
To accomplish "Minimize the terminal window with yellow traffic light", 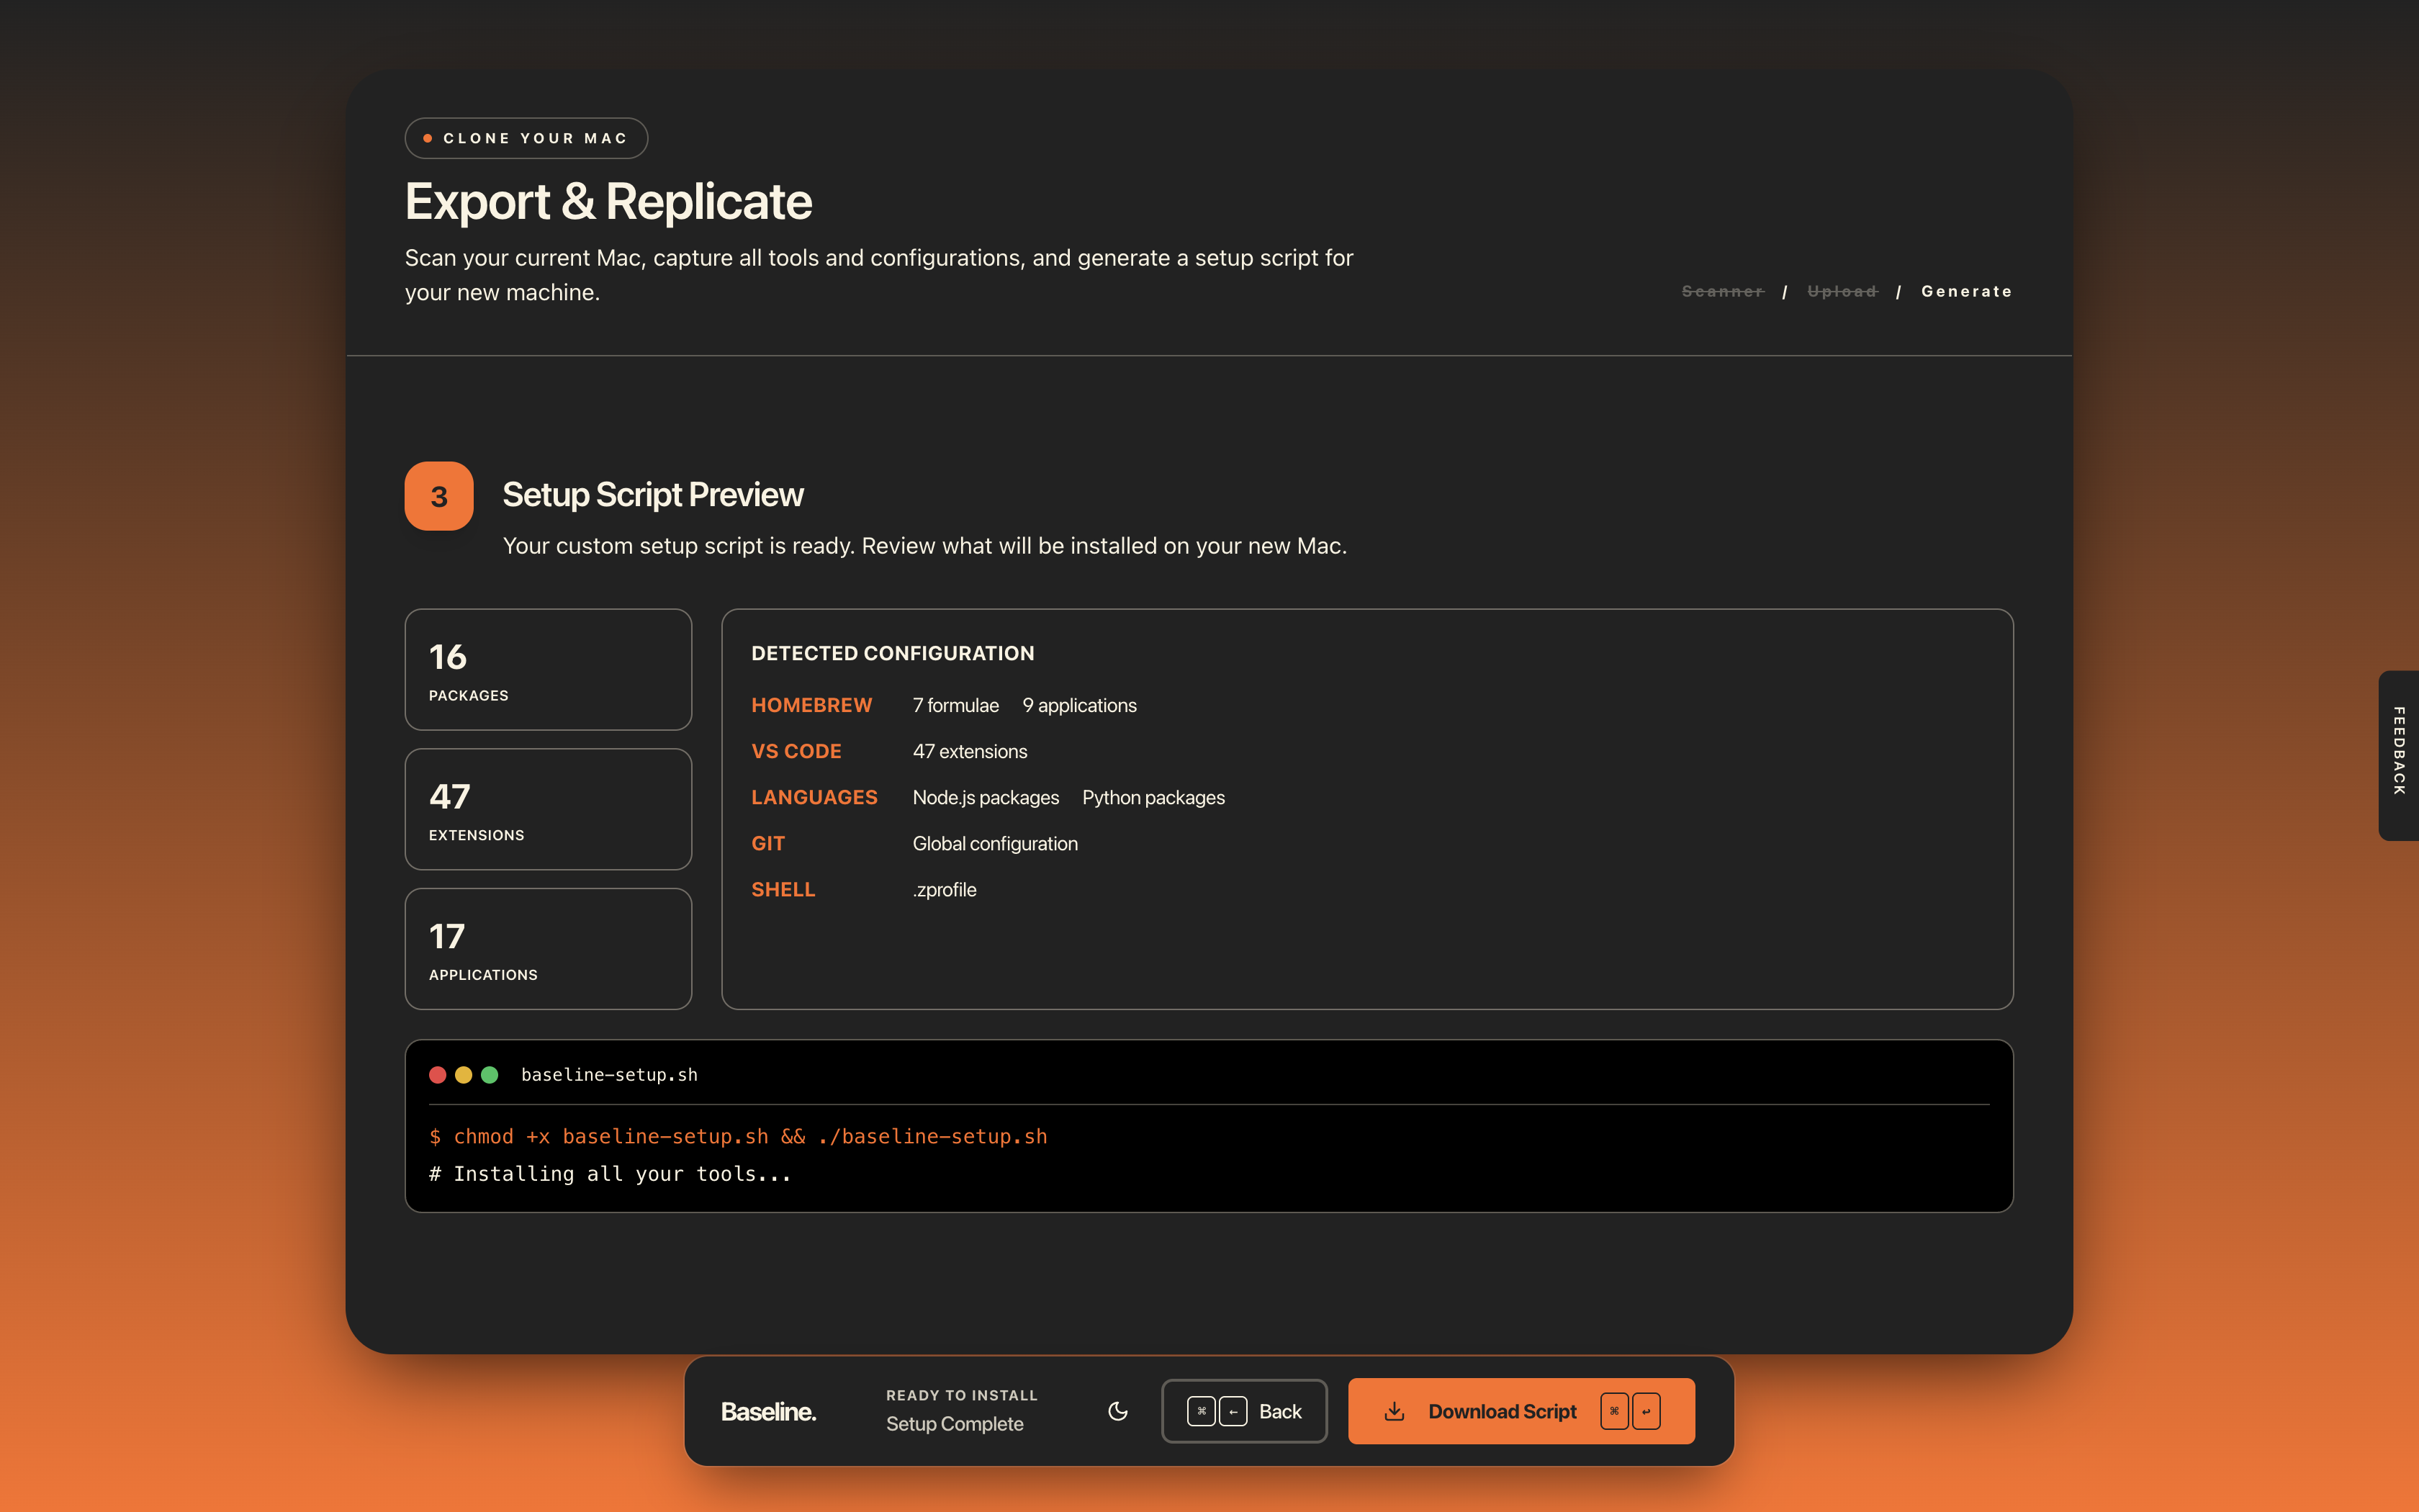I will click(x=464, y=1074).
